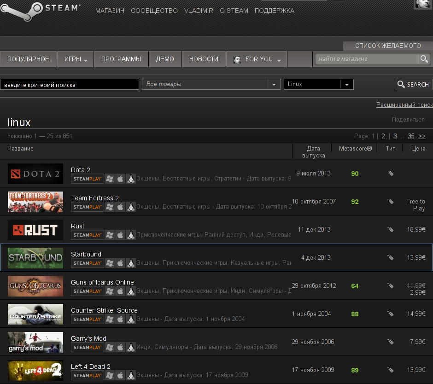Click the SteamPlay badge for Left 4 Dead 2
Image resolution: width=433 pixels, height=384 pixels.
87,375
